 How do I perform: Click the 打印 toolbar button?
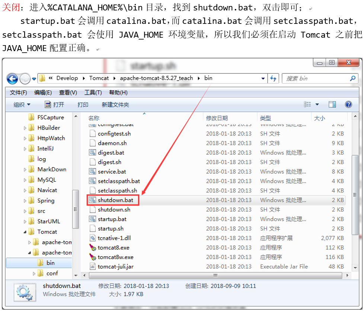(x=83, y=104)
